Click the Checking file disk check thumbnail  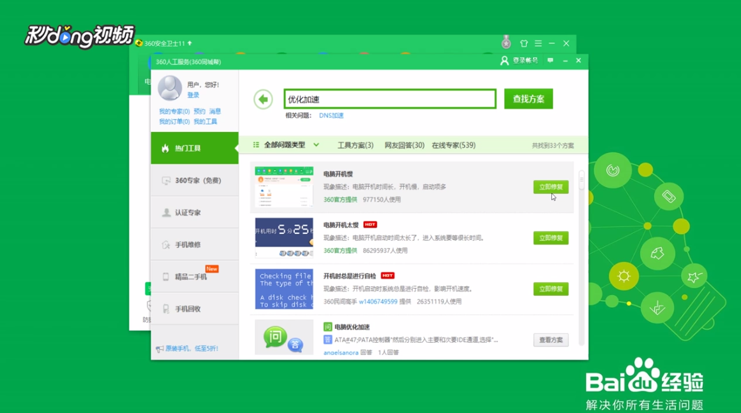284,289
